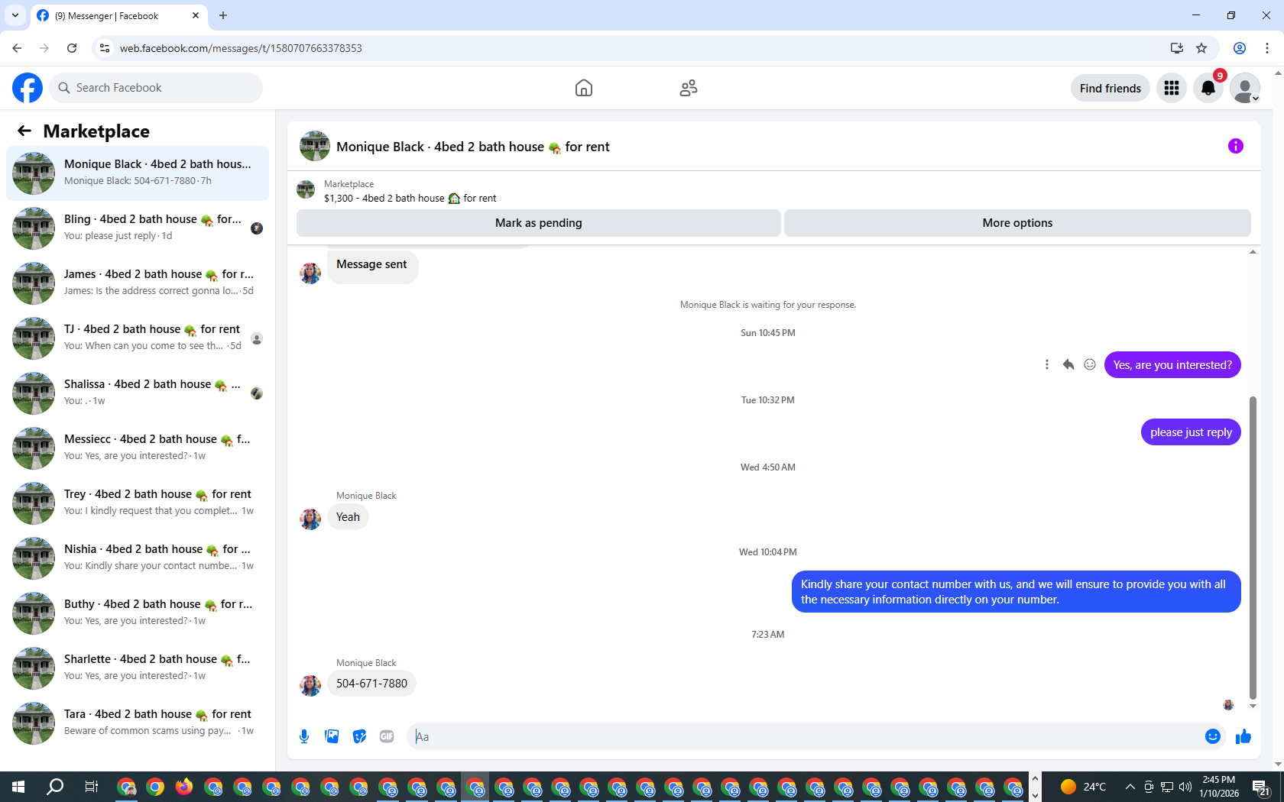
Task: Reload the page with browser refresh
Action: [x=72, y=48]
